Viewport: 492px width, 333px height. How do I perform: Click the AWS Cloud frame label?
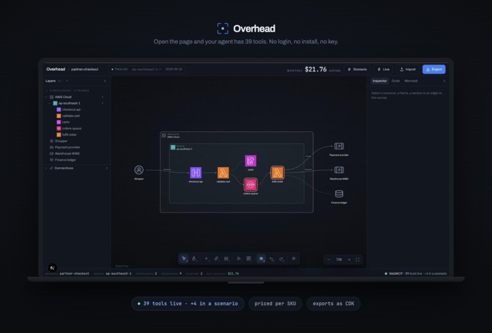pos(173,137)
